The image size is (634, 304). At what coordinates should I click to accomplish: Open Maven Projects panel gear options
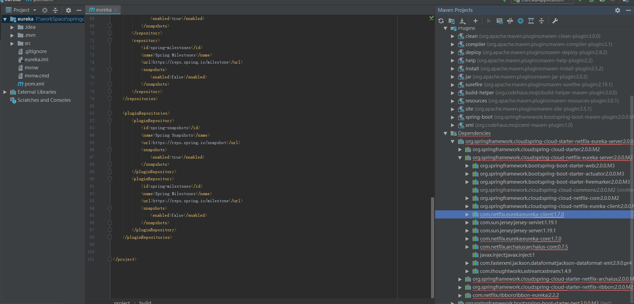tap(617, 10)
